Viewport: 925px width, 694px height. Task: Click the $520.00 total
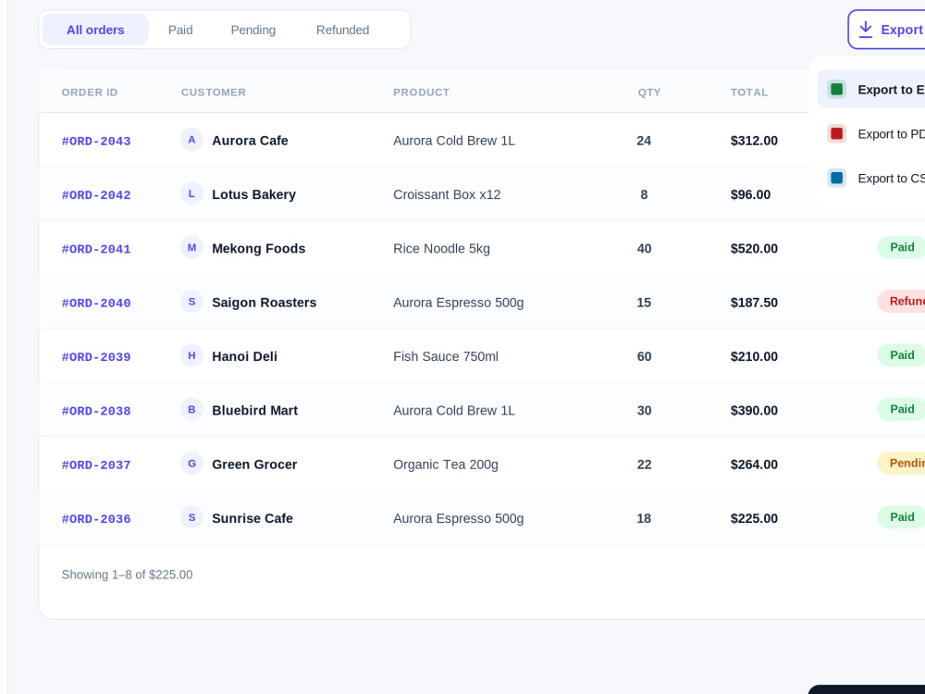click(754, 248)
